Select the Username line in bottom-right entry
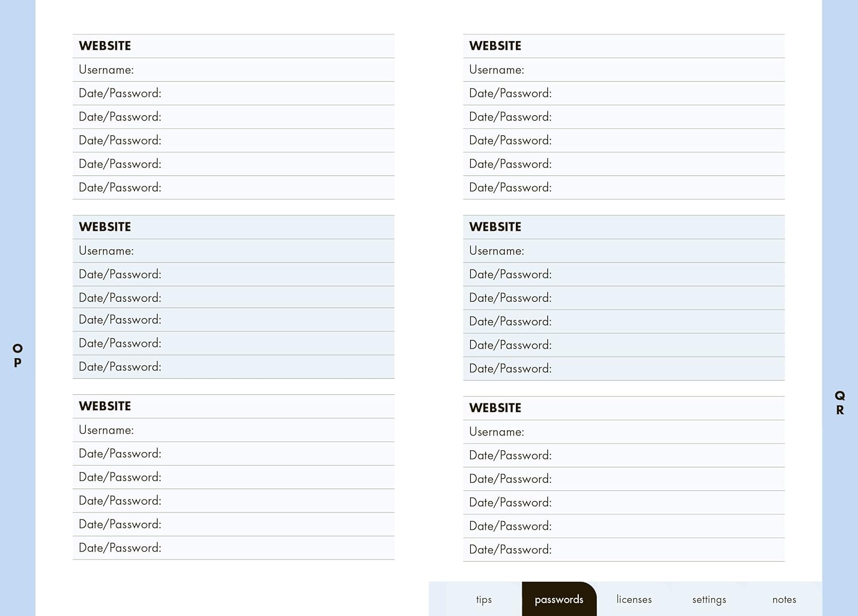 [623, 432]
